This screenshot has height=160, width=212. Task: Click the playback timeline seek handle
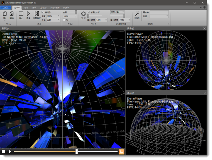pos(77,152)
